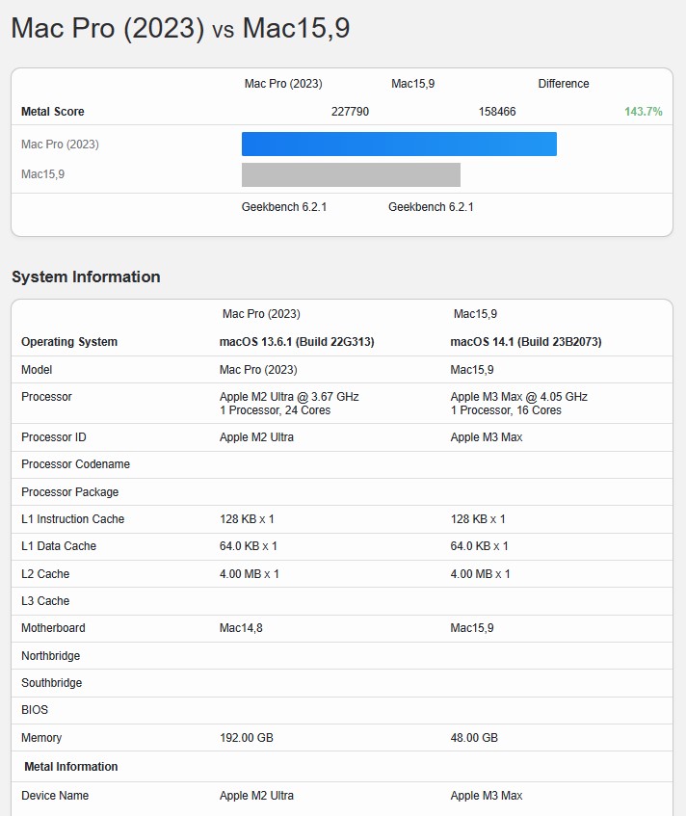
Task: Click the 192.00 GB memory value
Action: pyautogui.click(x=247, y=738)
